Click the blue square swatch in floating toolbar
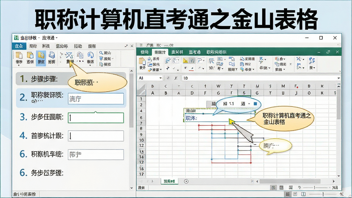This screenshot has width=352, height=198. [255, 104]
